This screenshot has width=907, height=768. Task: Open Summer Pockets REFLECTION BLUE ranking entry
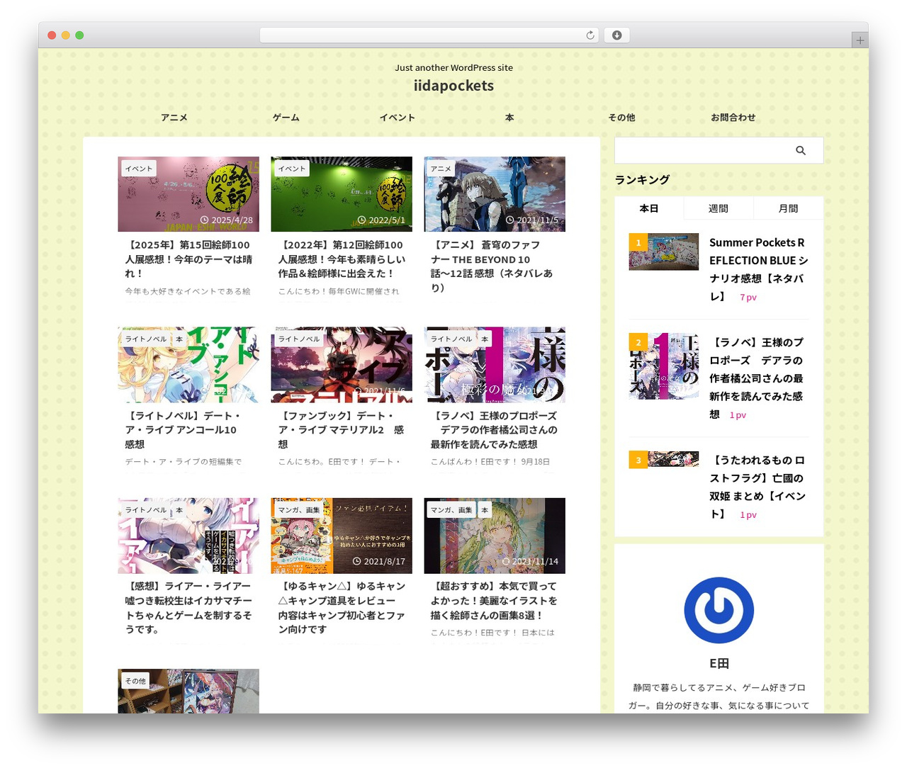pyautogui.click(x=757, y=269)
